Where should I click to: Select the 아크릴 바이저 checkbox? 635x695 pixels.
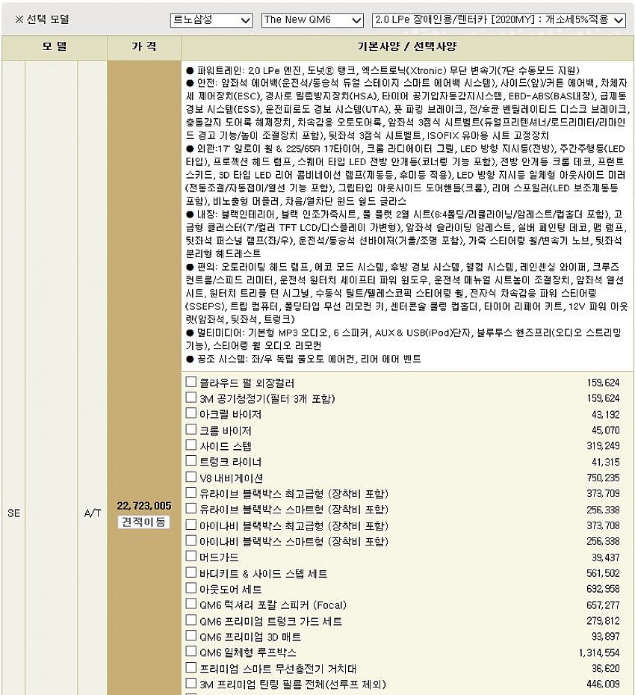190,413
